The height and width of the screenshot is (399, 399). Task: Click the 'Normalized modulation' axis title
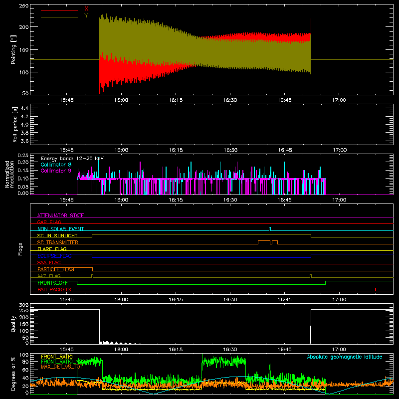9,174
